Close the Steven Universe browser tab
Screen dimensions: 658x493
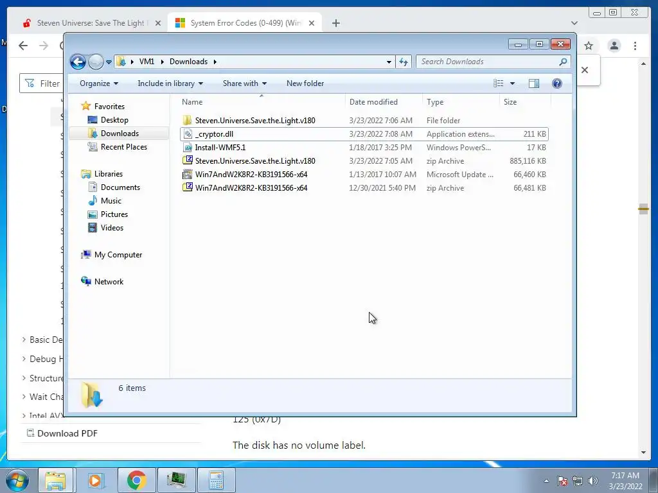click(158, 23)
